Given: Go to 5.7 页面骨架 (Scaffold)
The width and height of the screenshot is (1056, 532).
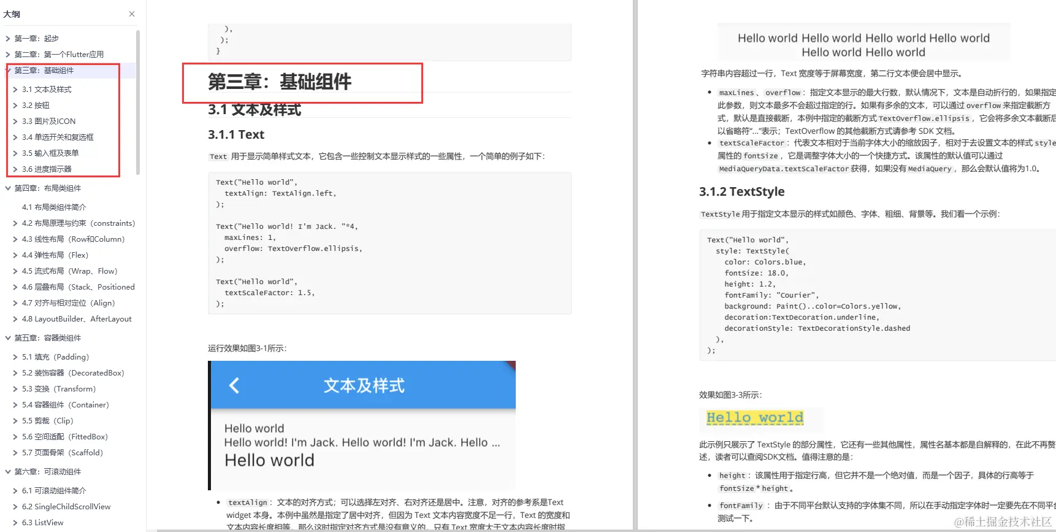Looking at the screenshot, I should [x=63, y=452].
